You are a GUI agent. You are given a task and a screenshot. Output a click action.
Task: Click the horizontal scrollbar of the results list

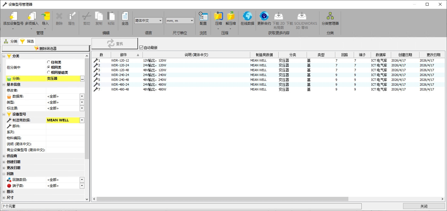point(267,199)
